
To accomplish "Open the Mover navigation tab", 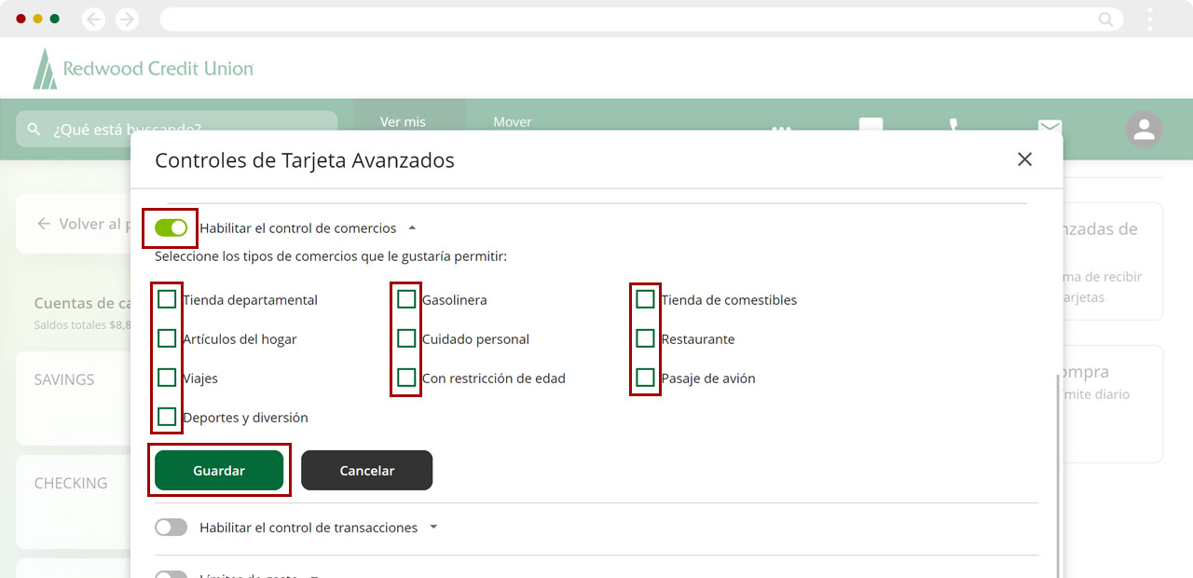I will coord(512,121).
